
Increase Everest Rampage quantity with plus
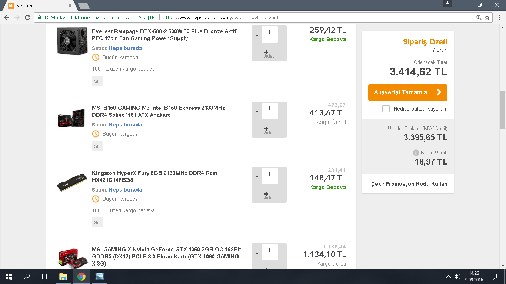[x=266, y=53]
